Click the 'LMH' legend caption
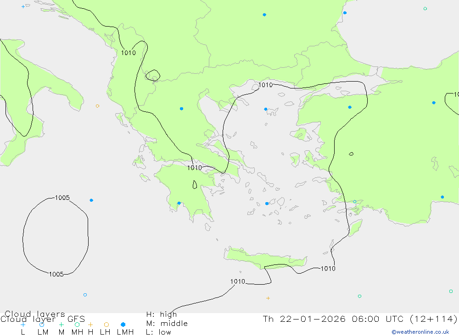The image size is (459, 336). (125, 332)
